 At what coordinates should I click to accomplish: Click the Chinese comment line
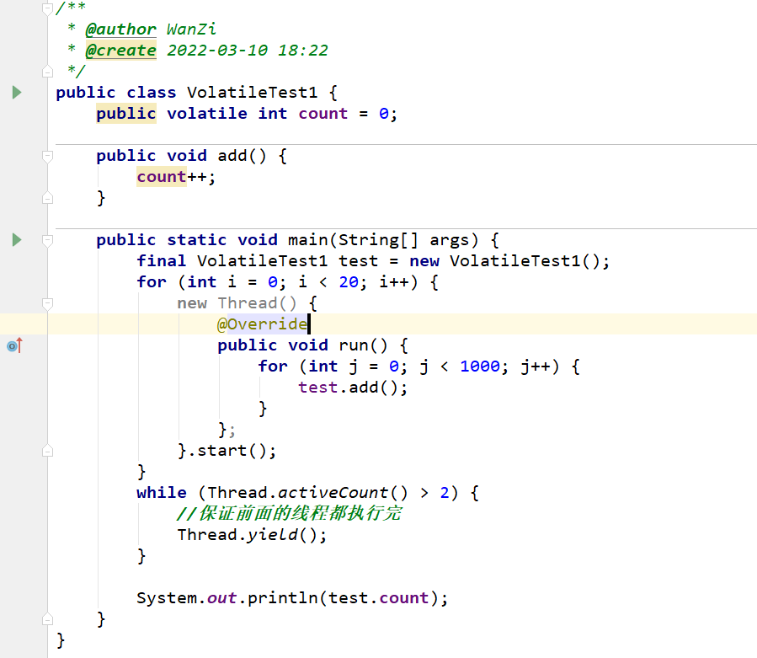(289, 514)
